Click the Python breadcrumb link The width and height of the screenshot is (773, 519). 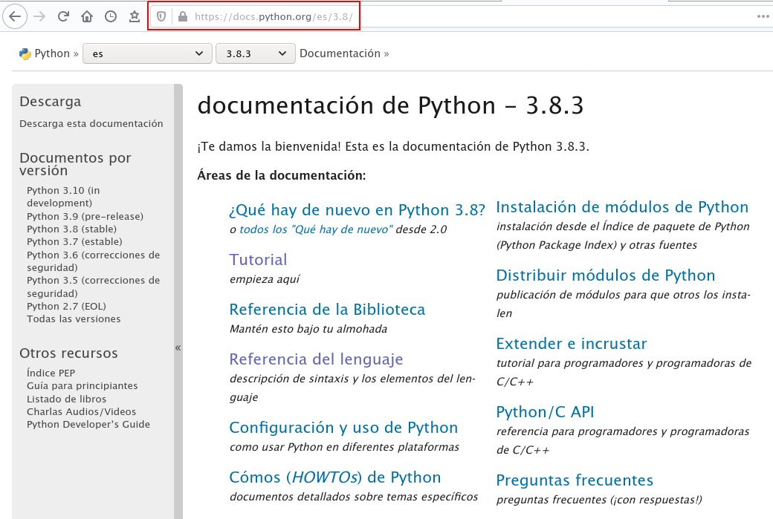(x=52, y=53)
